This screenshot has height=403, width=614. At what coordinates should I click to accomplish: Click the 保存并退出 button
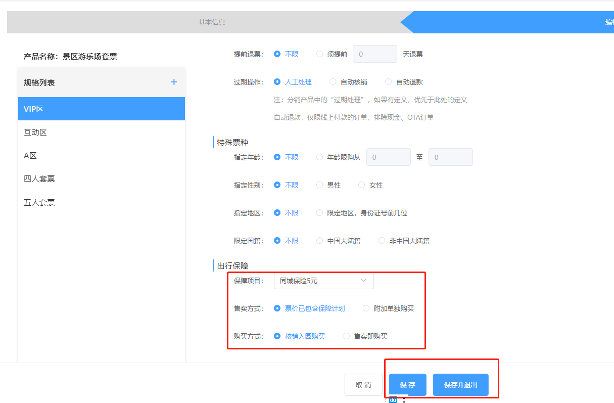coord(460,385)
